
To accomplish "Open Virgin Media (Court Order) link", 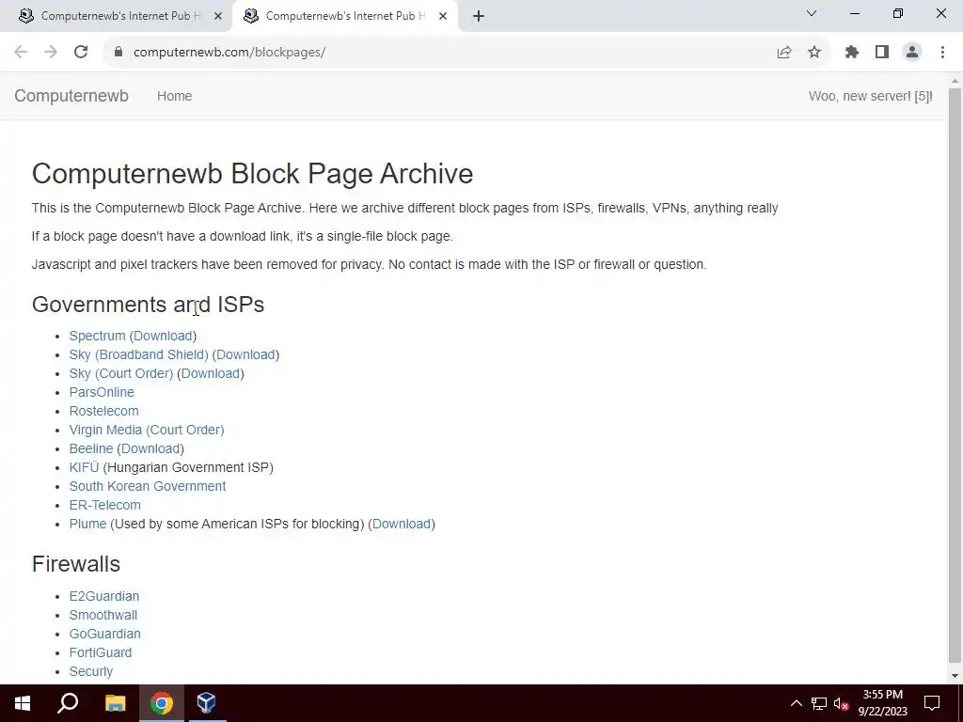I will tap(147, 430).
